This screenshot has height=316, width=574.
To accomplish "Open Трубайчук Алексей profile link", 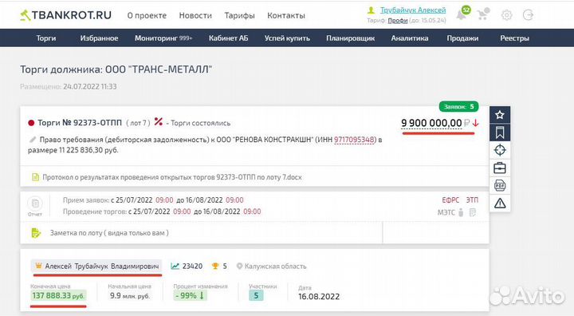I will tap(413, 10).
